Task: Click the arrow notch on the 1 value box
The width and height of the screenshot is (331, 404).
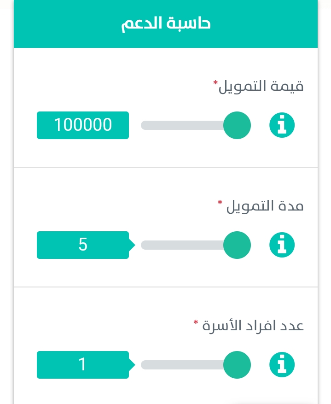Action: click(x=132, y=364)
